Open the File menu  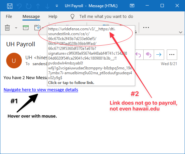coord(9,17)
